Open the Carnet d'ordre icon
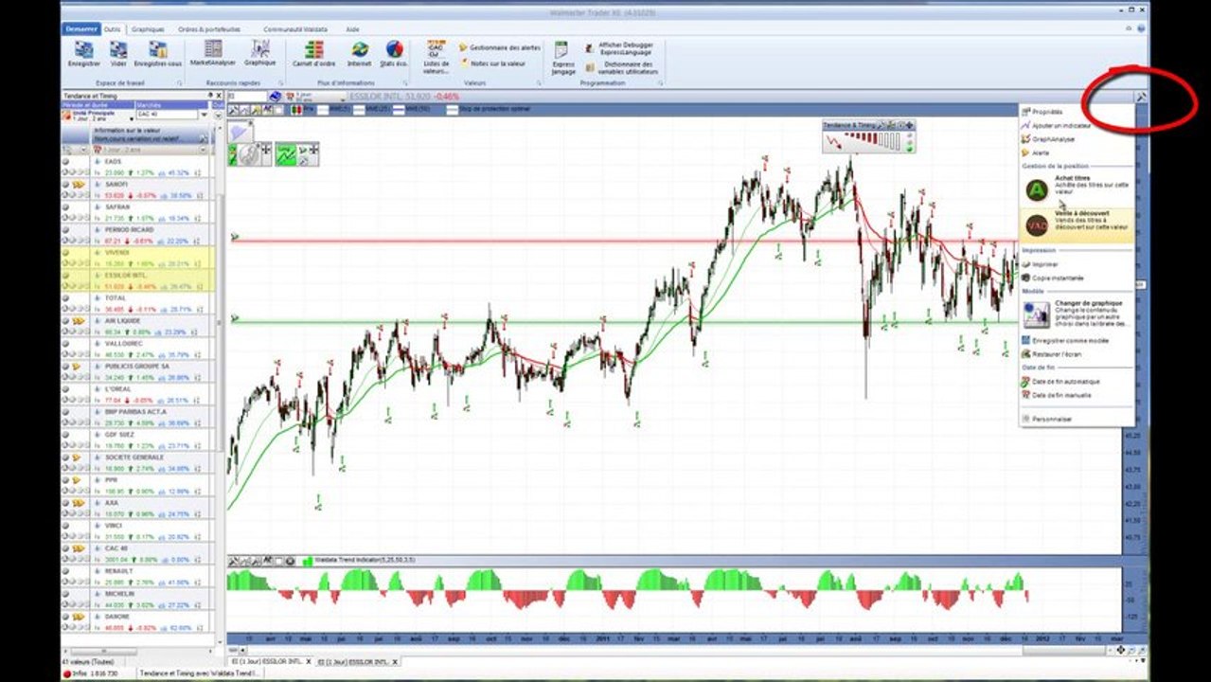The height and width of the screenshot is (682, 1211). coord(313,54)
